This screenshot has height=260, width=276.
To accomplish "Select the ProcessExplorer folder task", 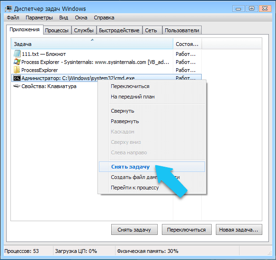I will 107,70.
